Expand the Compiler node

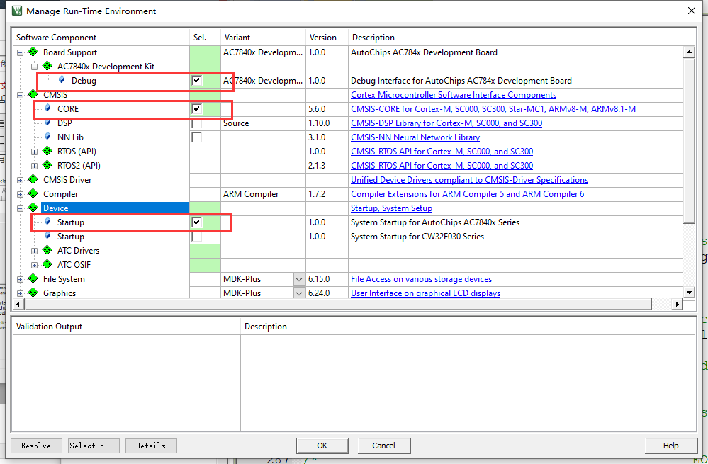tap(20, 194)
